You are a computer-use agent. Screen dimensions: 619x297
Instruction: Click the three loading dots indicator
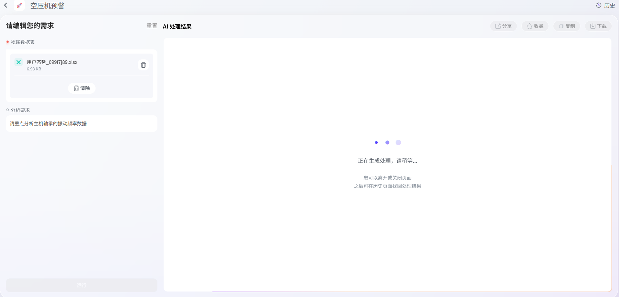point(387,142)
